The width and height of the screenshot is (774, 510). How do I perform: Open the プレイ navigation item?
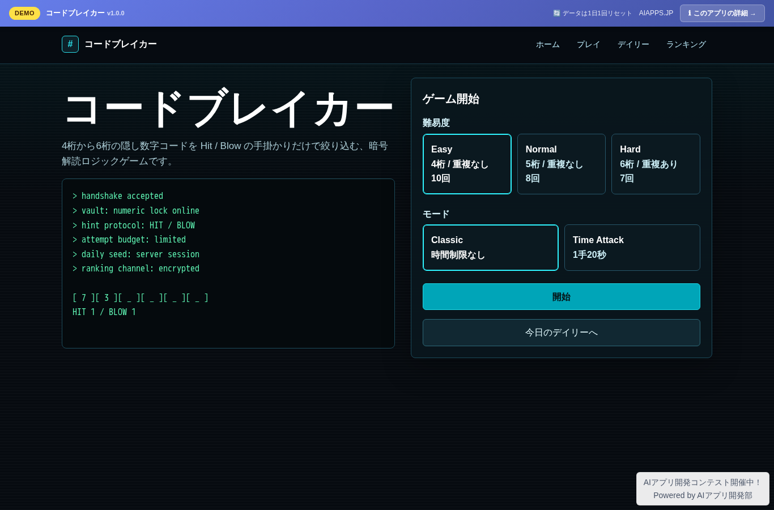pyautogui.click(x=588, y=45)
